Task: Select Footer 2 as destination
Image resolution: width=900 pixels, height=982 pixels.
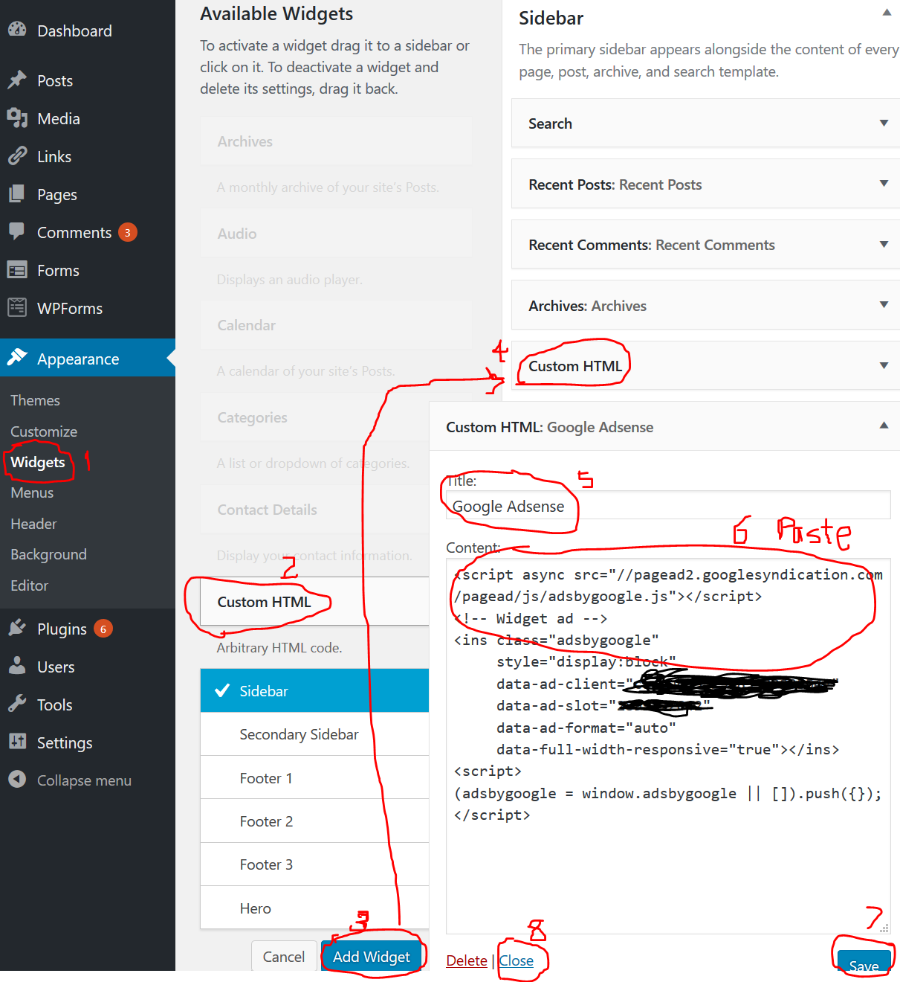Action: [x=314, y=821]
